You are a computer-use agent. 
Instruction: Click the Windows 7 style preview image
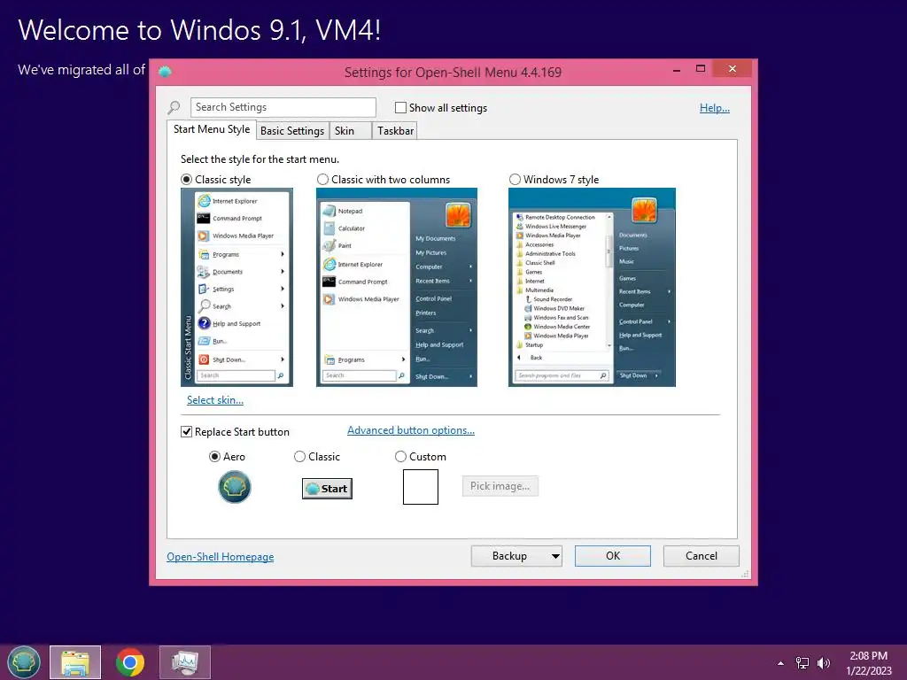(592, 288)
